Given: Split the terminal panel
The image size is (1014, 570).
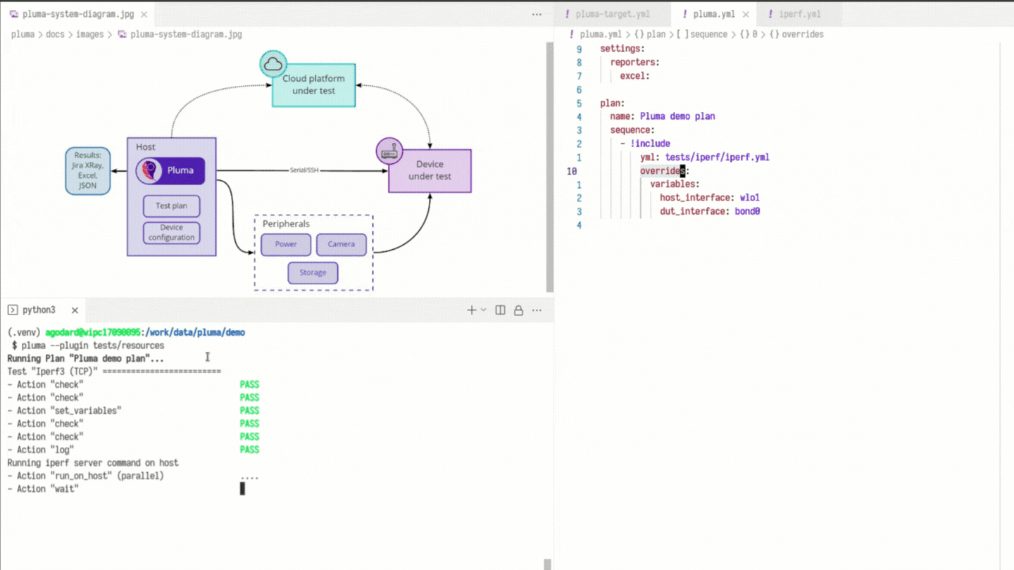Looking at the screenshot, I should (500, 310).
